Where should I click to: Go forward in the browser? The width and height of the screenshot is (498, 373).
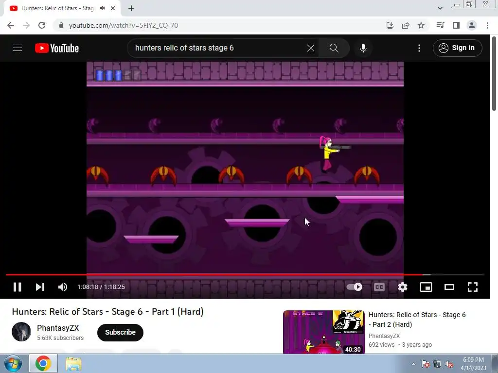(x=26, y=25)
